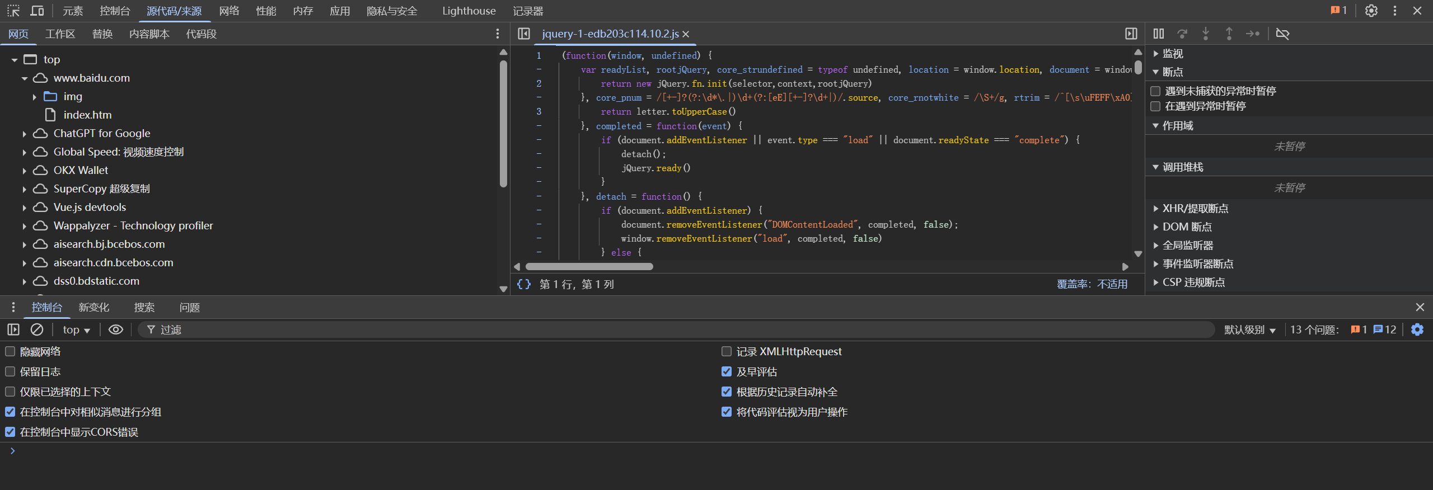Toggle the device toolbar icon
1433x490 pixels.
click(37, 11)
